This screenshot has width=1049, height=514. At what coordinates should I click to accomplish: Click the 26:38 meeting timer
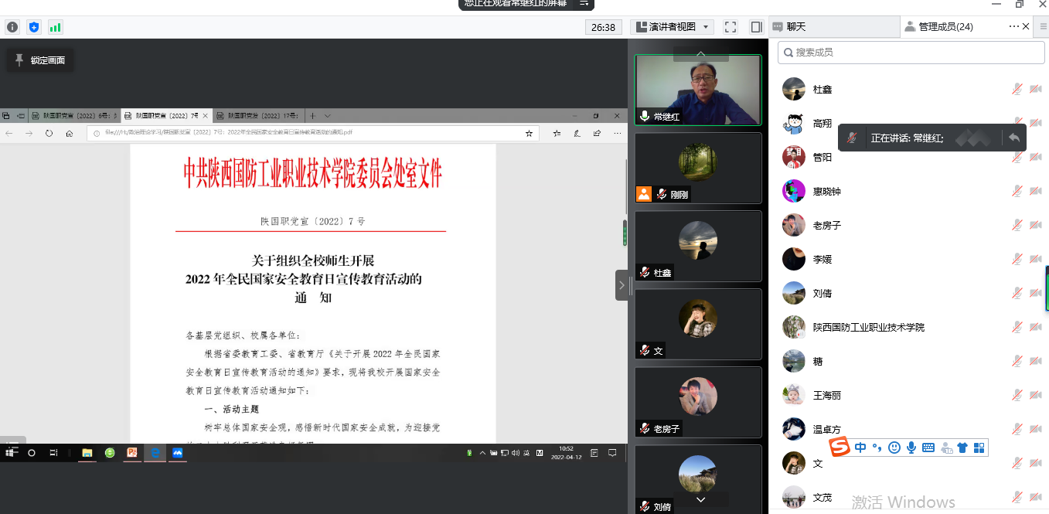[603, 27]
